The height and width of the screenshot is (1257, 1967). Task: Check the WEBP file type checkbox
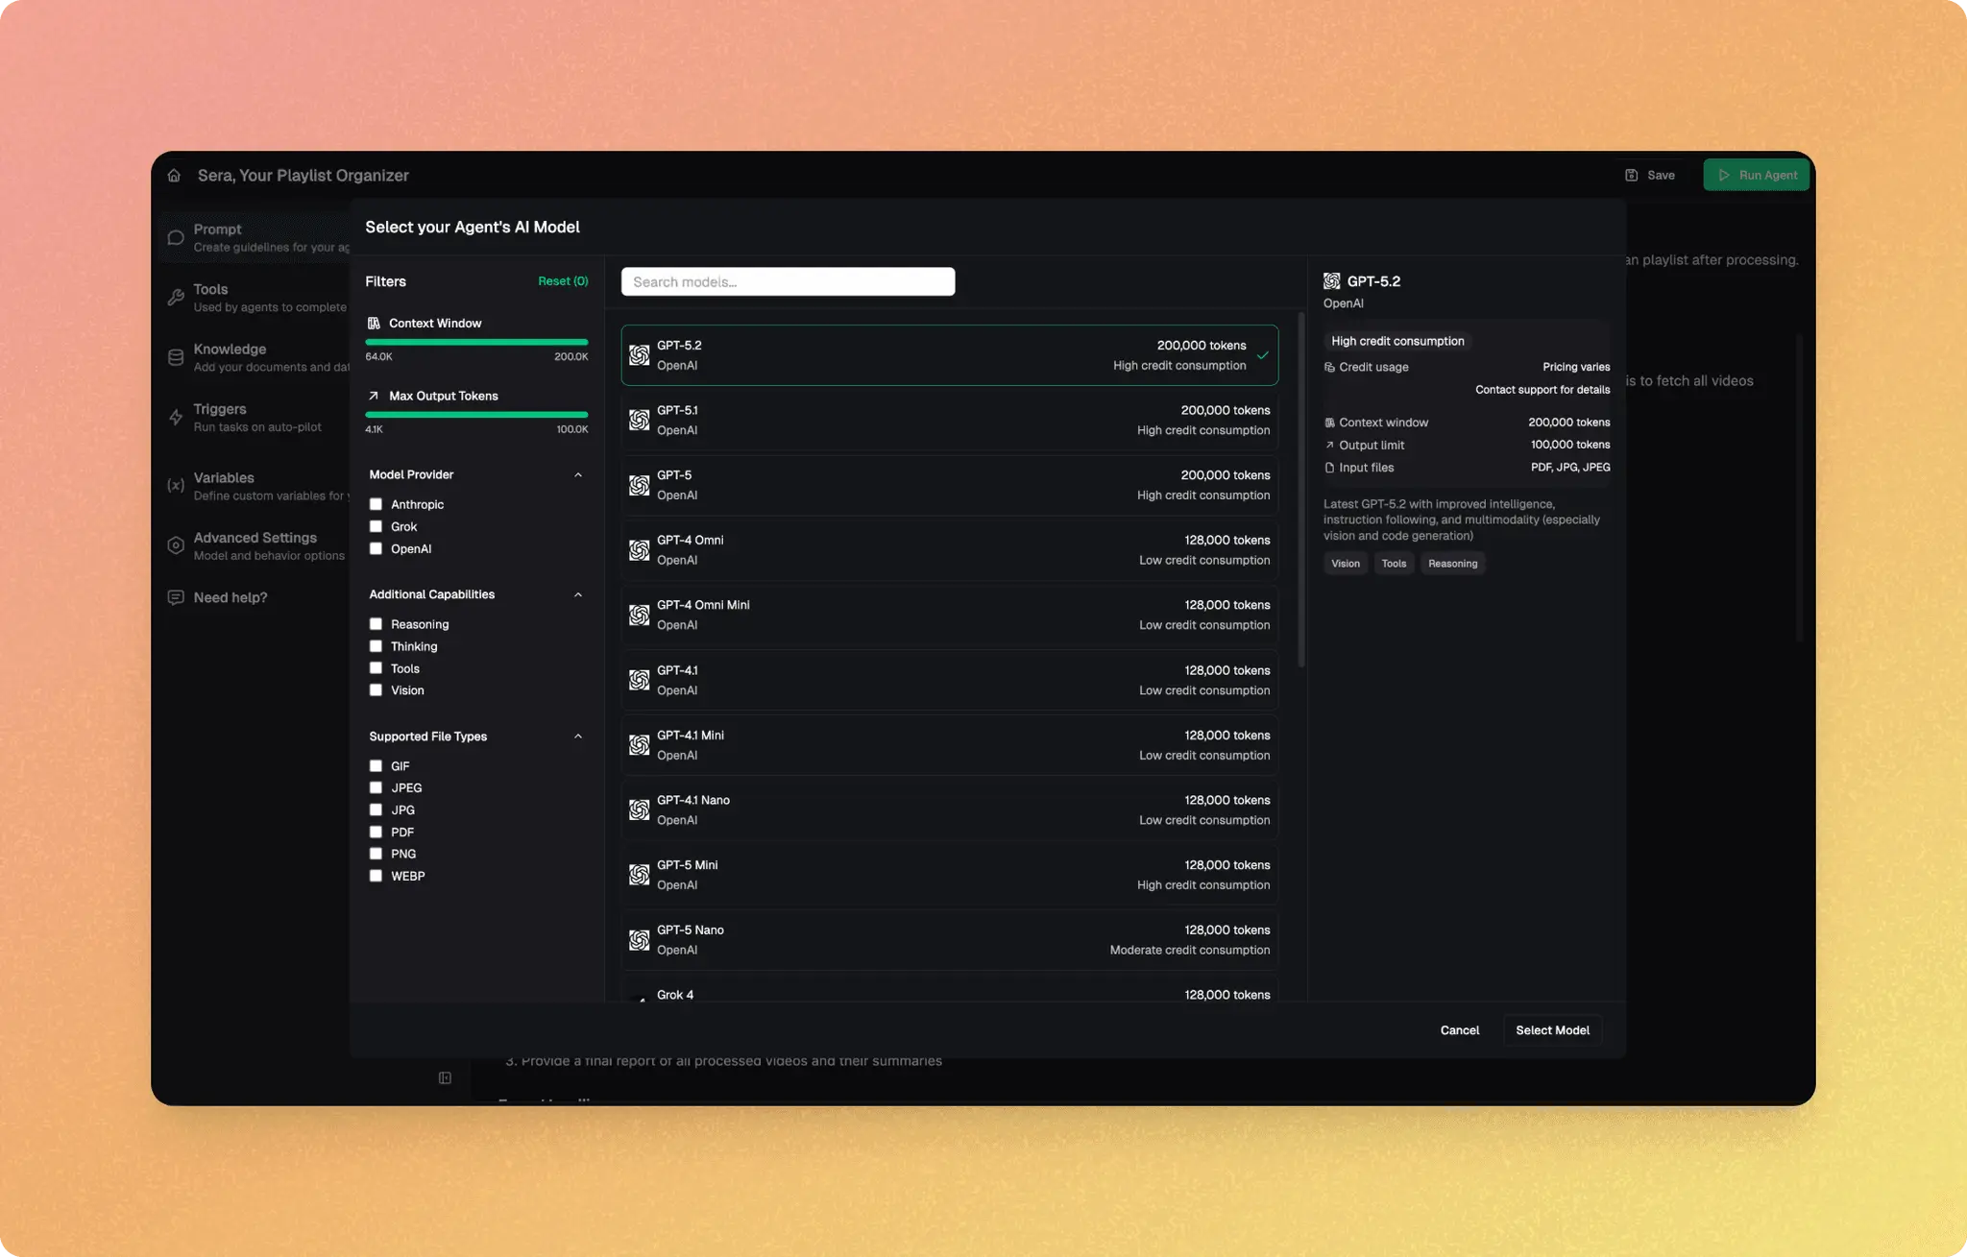376,876
